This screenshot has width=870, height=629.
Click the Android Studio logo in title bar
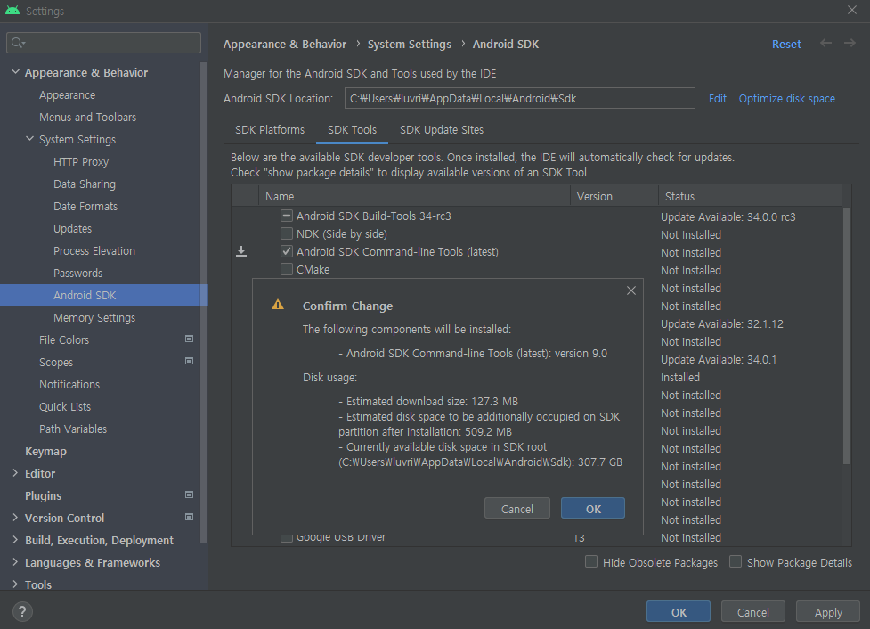(x=12, y=10)
